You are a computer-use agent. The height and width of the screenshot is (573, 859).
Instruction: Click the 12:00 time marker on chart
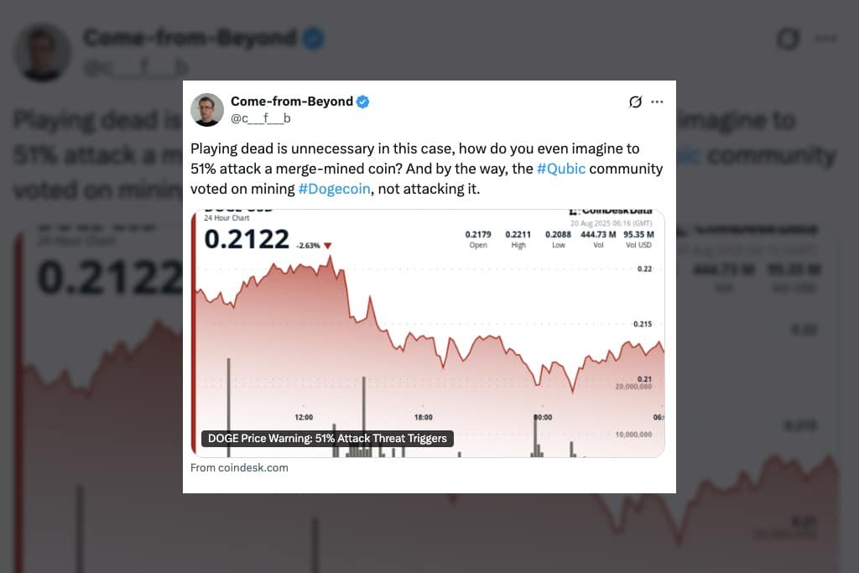304,417
